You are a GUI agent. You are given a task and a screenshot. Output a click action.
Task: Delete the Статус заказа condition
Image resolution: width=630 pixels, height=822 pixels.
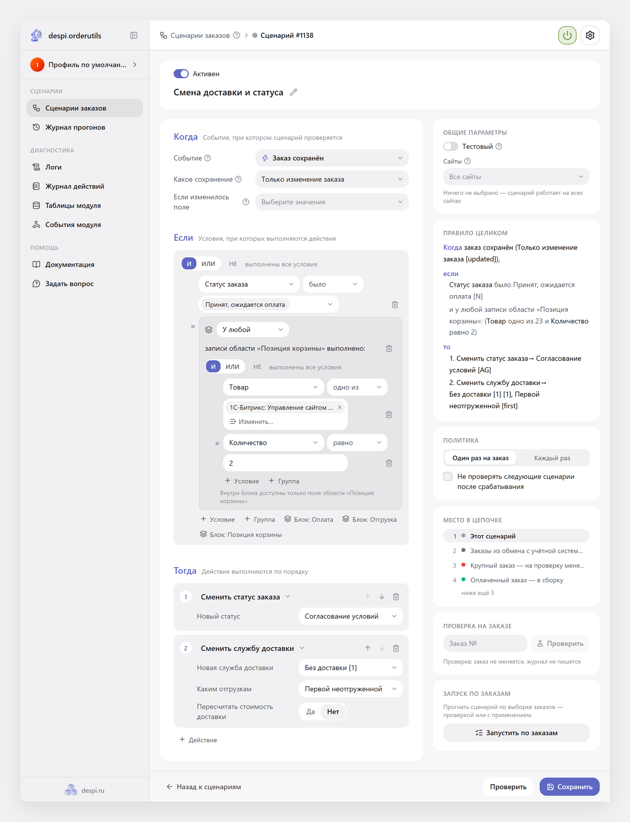tap(395, 304)
